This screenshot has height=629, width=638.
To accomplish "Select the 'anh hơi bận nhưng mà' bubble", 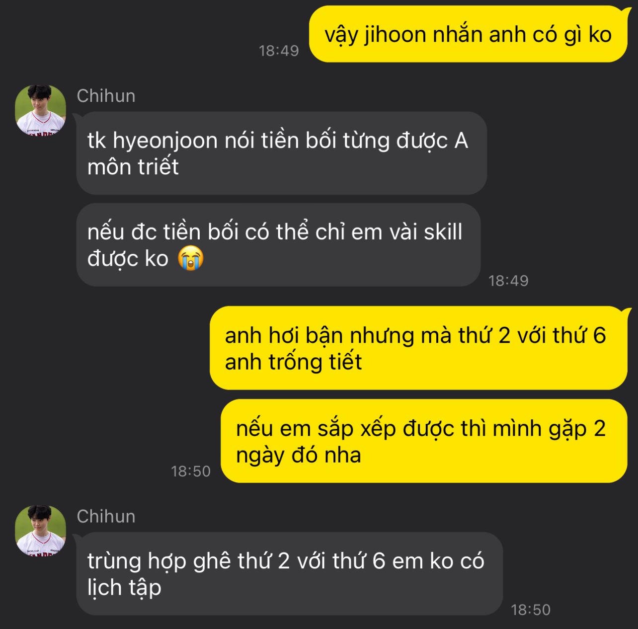I will 418,348.
